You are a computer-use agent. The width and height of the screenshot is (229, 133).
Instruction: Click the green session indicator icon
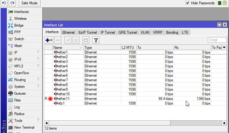click(x=219, y=3)
